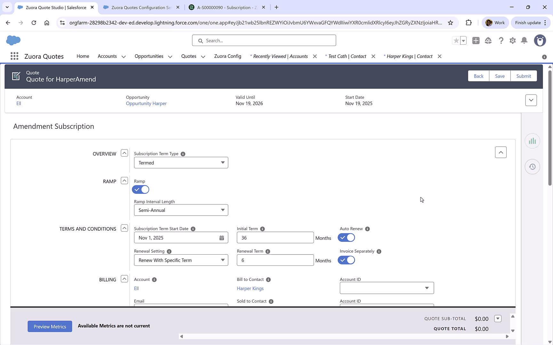The image size is (553, 345).
Task: View notifications with the bell icon
Action: click(x=524, y=41)
